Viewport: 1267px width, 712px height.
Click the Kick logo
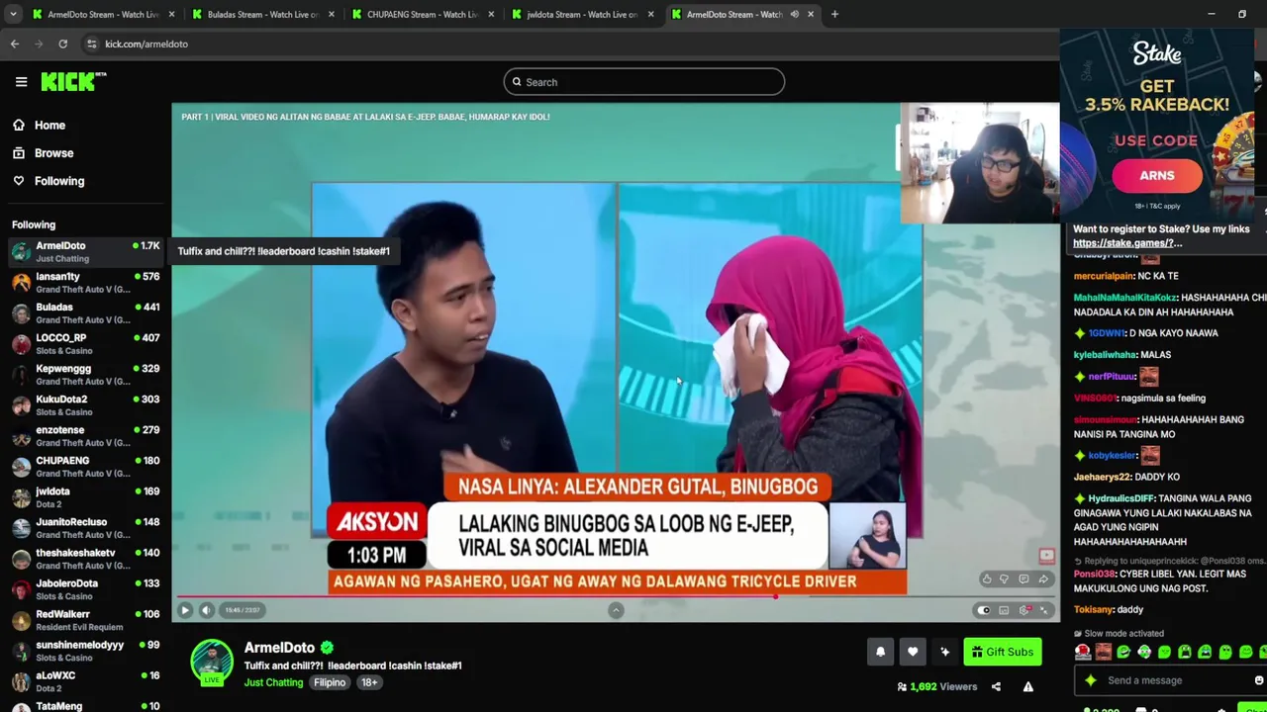pyautogui.click(x=72, y=82)
